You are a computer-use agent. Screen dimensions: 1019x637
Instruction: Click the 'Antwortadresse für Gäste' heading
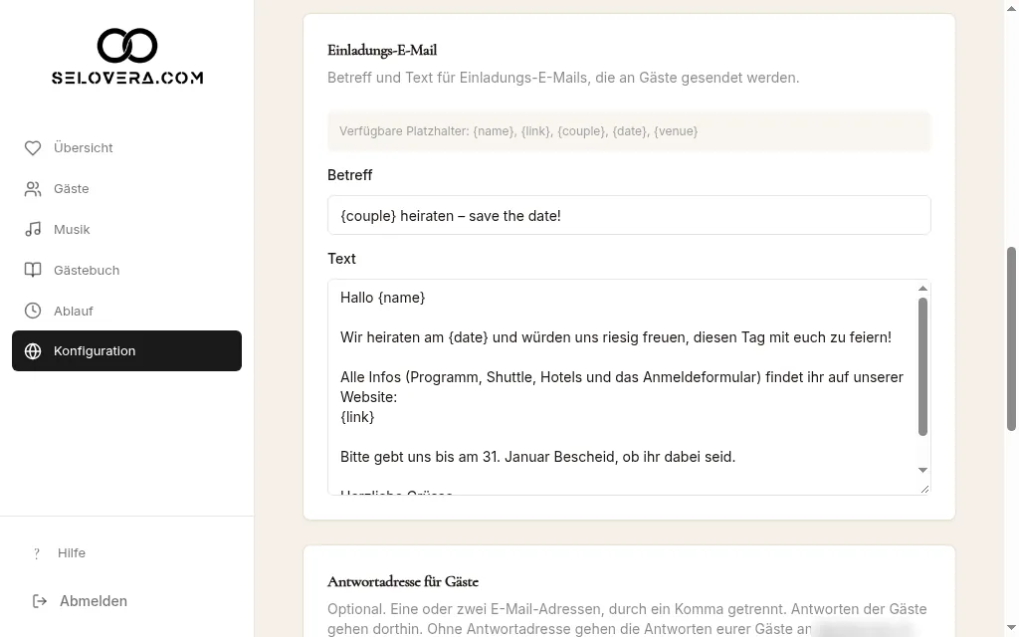pos(403,581)
